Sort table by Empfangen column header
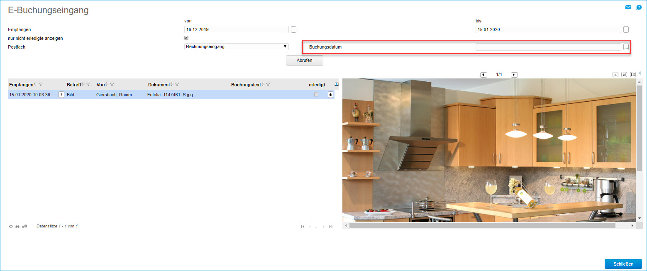This screenshot has width=647, height=271. (x=21, y=85)
